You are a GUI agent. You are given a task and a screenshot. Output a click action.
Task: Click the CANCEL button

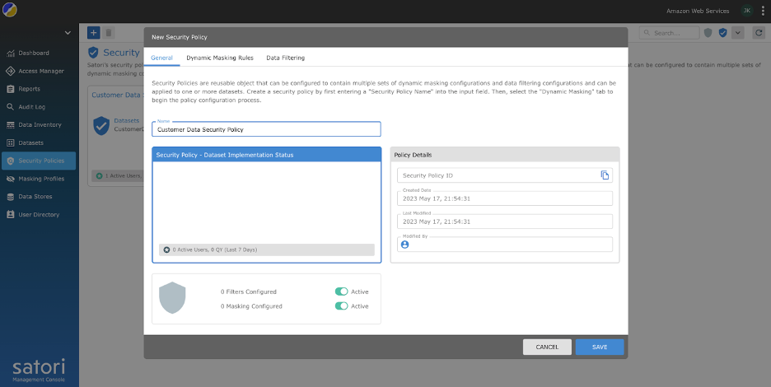(x=547, y=347)
